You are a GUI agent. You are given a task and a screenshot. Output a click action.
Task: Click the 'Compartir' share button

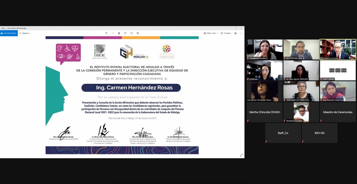[x=225, y=33]
